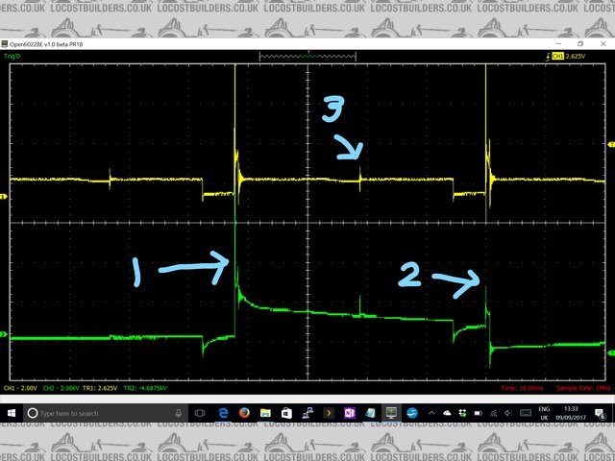Viewport: 615px width, 461px height.
Task: Click the CH1 2.00V scale label
Action: (20, 388)
